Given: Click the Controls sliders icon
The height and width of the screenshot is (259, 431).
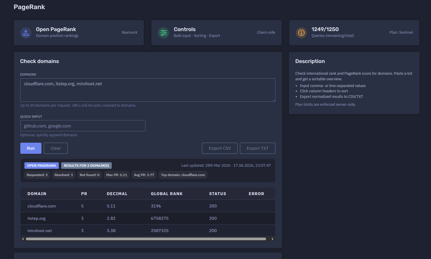Looking at the screenshot, I should point(163,33).
